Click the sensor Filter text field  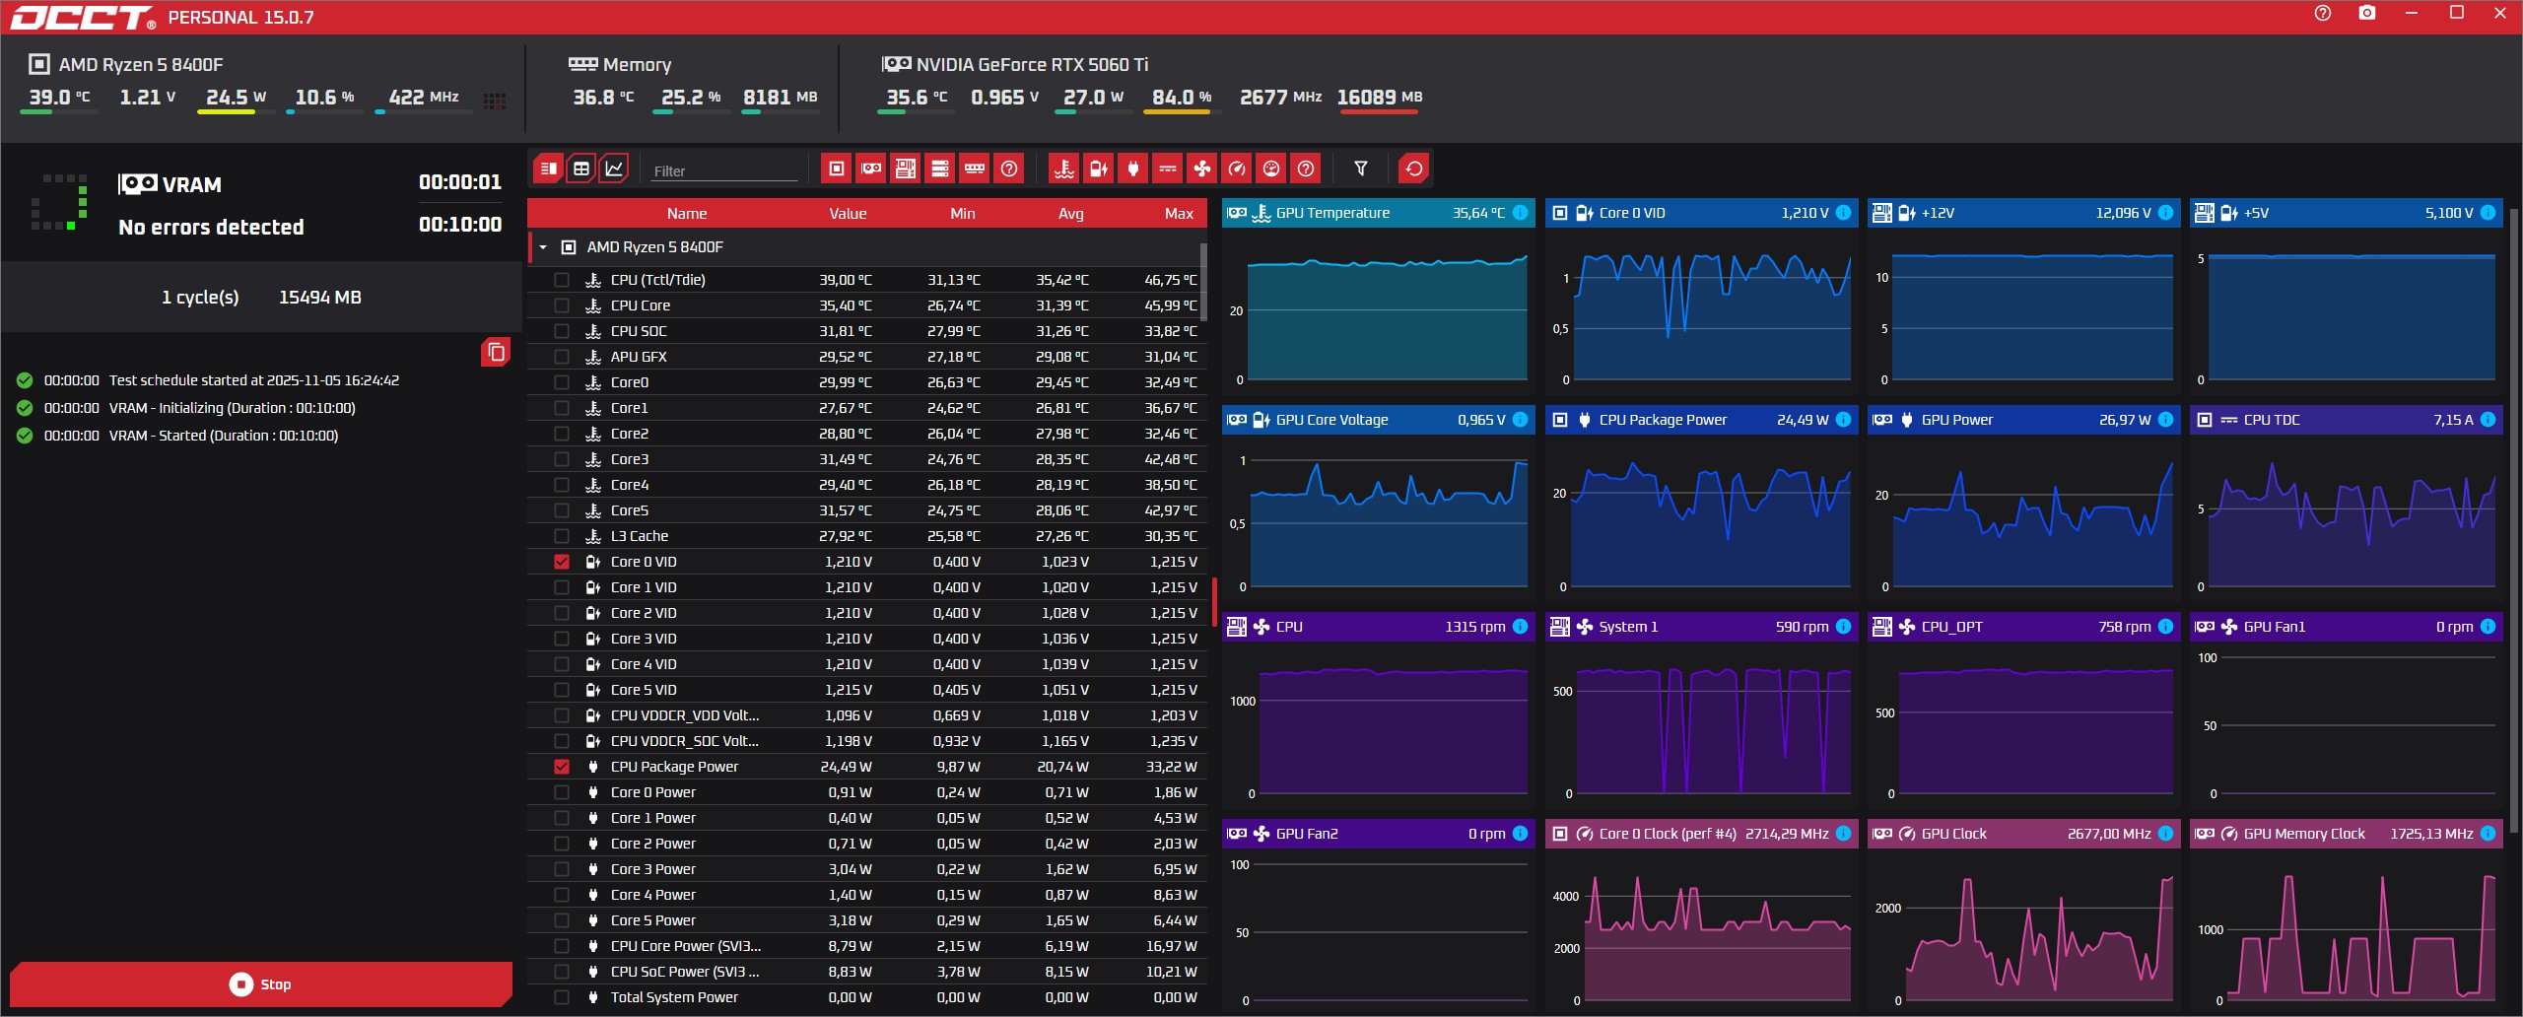coord(724,170)
